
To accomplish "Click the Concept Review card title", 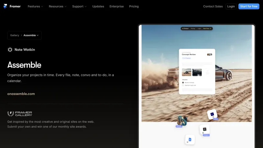I will pyautogui.click(x=189, y=54).
